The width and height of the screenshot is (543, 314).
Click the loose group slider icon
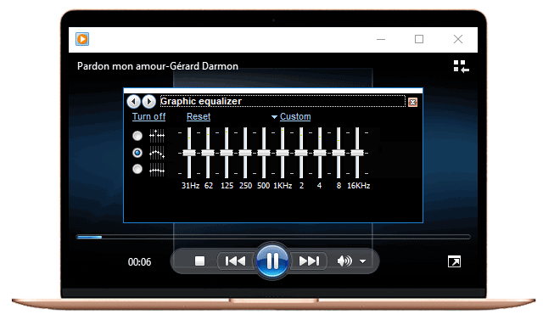point(157,153)
